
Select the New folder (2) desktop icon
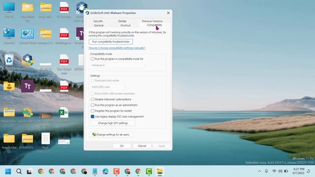click(9, 143)
